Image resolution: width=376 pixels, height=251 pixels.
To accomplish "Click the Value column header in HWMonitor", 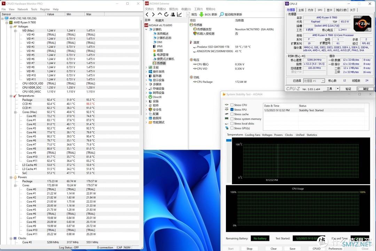I will (x=55, y=14).
